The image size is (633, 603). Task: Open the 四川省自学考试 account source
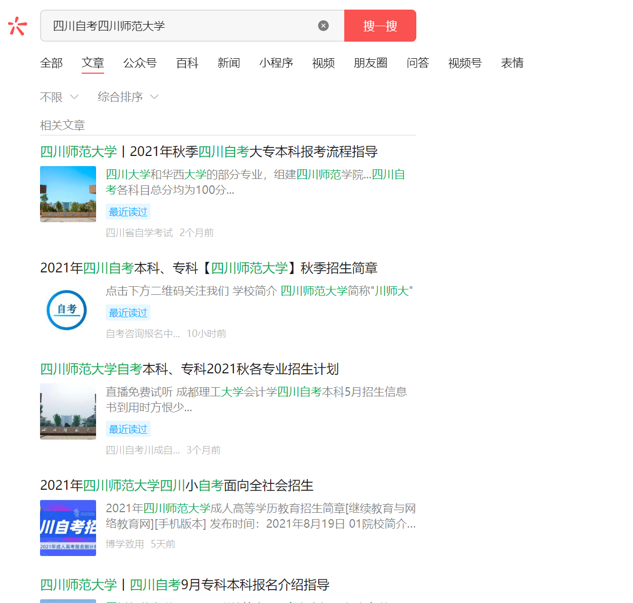(x=139, y=233)
